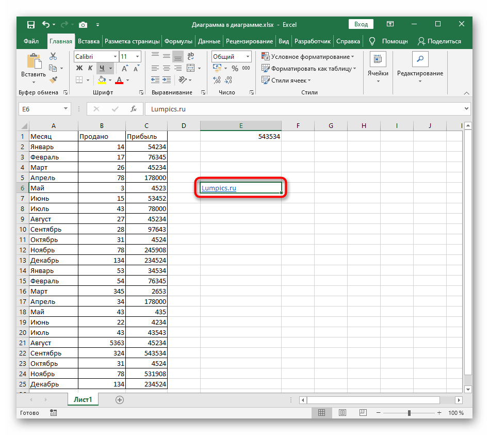Screen dimensions: 489x435
Task: Open the Файл tab
Action: [31, 41]
